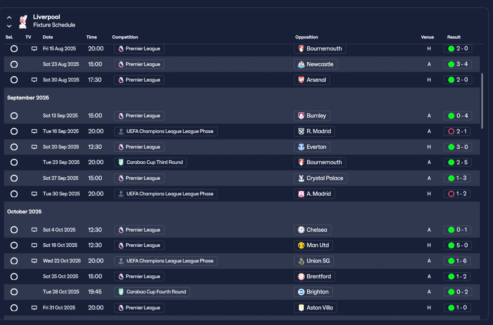The height and width of the screenshot is (325, 493).
Task: Click the Man Utd club badge icon
Action: coord(301,245)
